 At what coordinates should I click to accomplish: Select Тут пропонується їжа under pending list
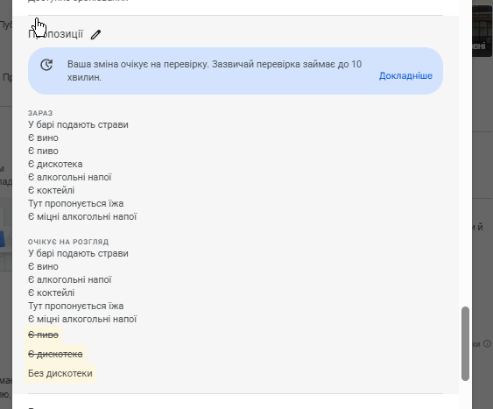[x=76, y=306]
